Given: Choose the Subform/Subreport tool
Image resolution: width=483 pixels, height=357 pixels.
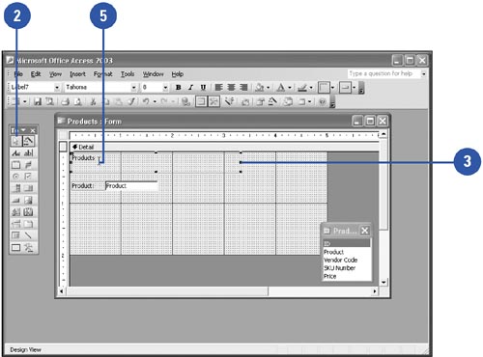Looking at the screenshot, I should pos(15,235).
